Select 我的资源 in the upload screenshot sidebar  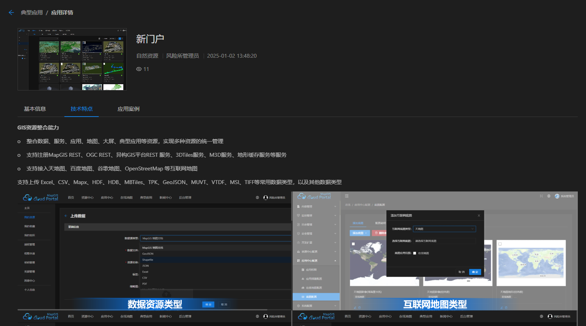point(30,217)
